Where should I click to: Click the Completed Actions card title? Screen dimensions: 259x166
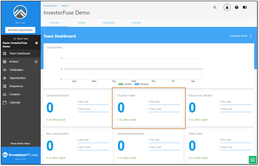57,96
